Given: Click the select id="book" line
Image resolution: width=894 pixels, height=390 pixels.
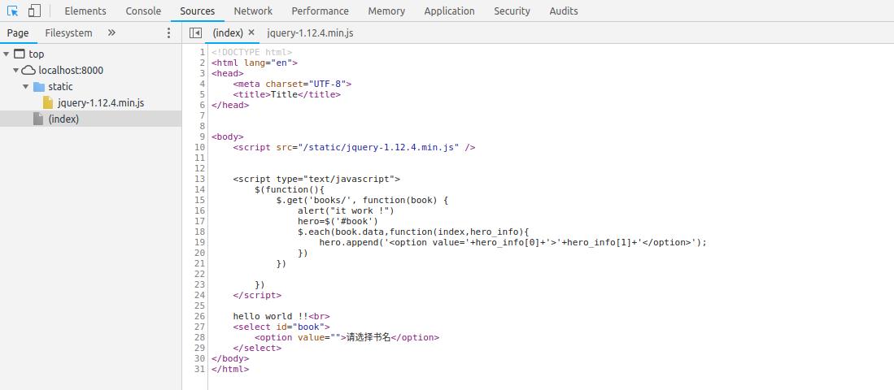Looking at the screenshot, I should [x=281, y=327].
